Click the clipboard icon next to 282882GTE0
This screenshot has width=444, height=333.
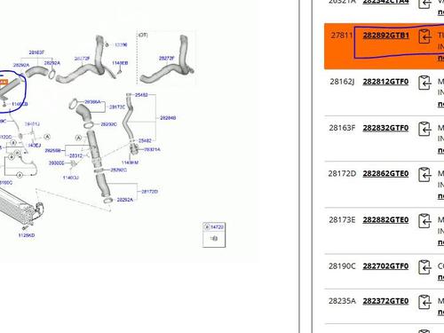point(424,221)
